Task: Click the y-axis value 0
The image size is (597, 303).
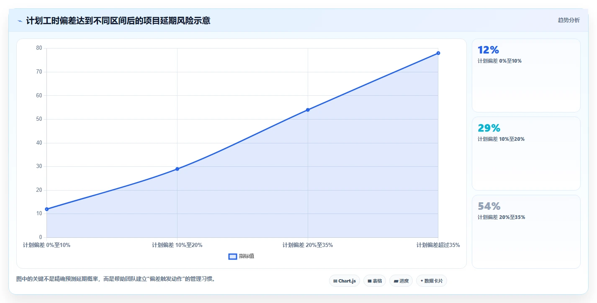Action: coord(41,237)
